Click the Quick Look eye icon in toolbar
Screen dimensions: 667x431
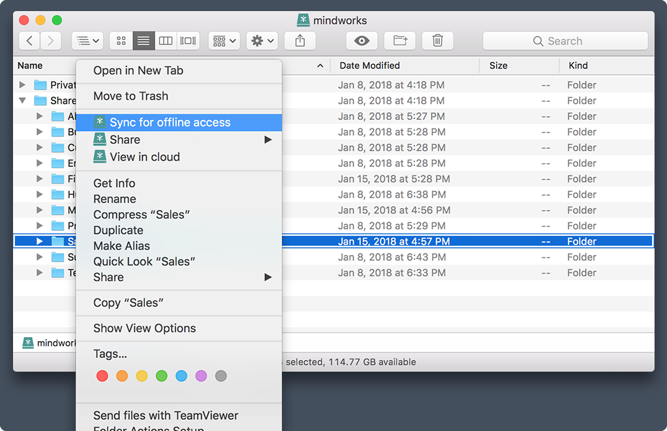point(362,41)
